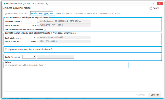Screen dimensions: 165x100
Task: Click CONDOMINIO PARQUE BARIGUI title text
Action: (17, 8)
